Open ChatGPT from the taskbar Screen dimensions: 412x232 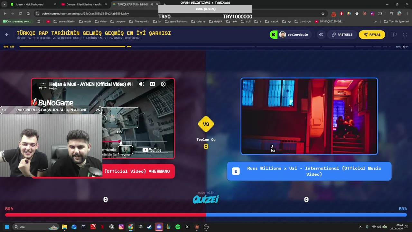tap(112, 227)
